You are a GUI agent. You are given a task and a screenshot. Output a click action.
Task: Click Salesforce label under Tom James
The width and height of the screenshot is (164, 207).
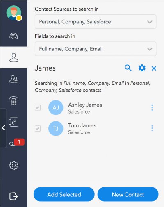coord(79,132)
